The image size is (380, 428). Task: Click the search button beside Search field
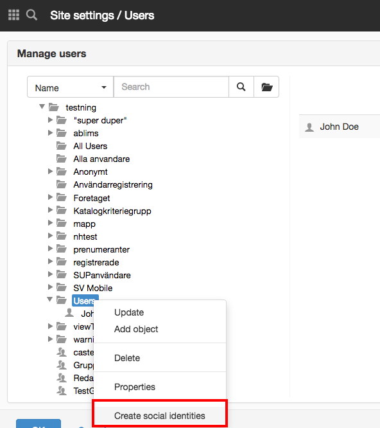(x=241, y=87)
